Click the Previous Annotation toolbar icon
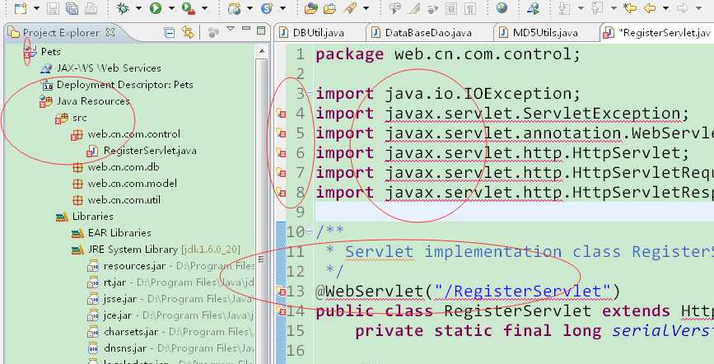Screen dimensions: 714x364 (597, 7)
